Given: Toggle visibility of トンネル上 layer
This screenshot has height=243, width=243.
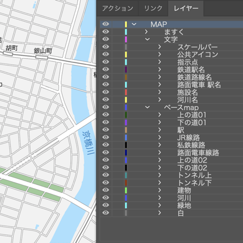Looking at the screenshot, I should click(x=106, y=175).
